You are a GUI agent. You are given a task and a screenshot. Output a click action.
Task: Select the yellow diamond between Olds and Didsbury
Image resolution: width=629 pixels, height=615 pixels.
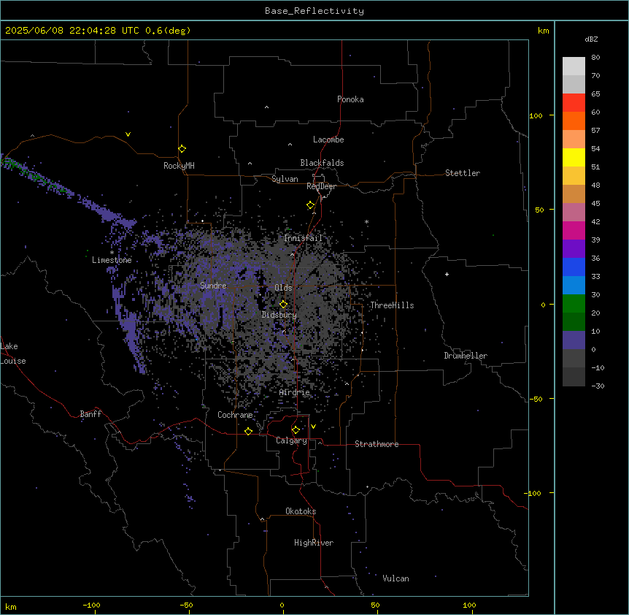(283, 305)
